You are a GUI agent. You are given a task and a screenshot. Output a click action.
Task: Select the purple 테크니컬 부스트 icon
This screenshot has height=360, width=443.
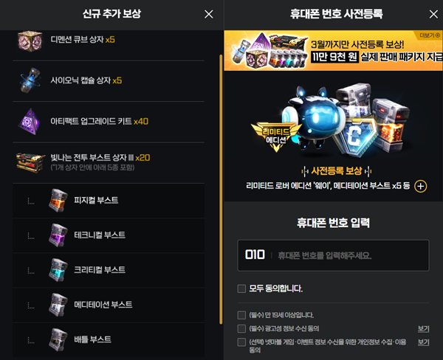pos(58,235)
